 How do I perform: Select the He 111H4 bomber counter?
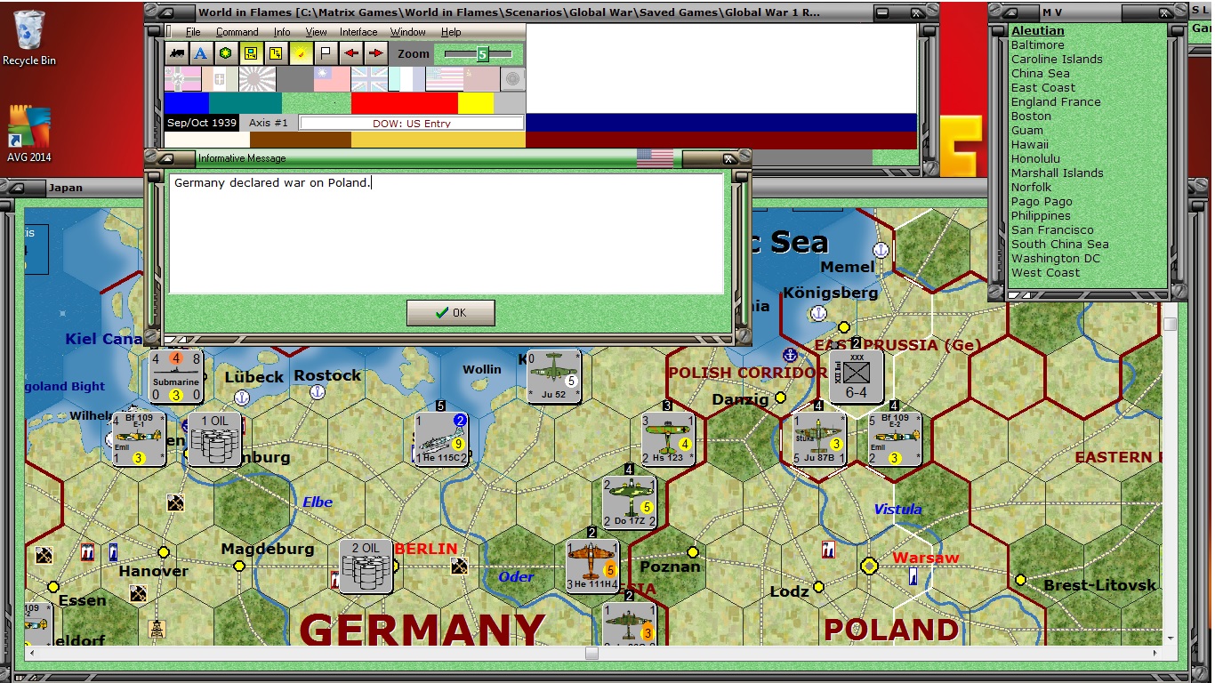click(x=592, y=566)
